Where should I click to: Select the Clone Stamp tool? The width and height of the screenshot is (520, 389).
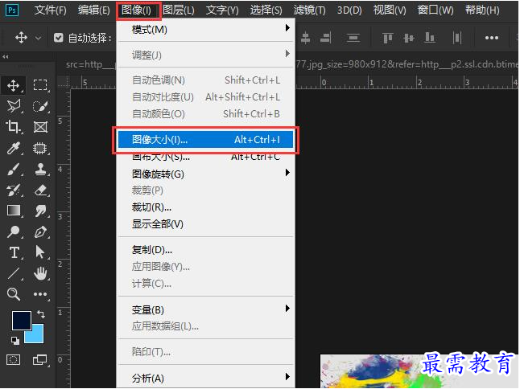pos(40,169)
